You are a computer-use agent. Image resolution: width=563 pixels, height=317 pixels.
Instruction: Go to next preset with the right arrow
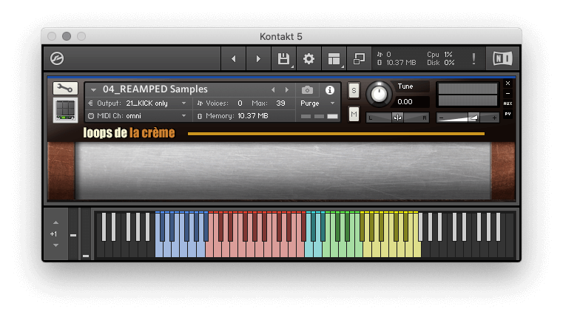click(258, 59)
